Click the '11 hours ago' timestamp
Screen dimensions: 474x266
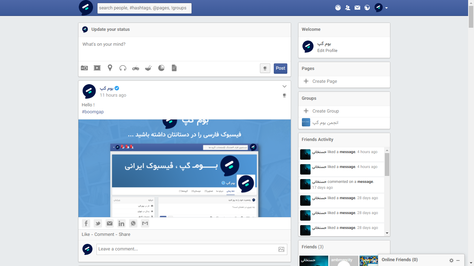[113, 95]
